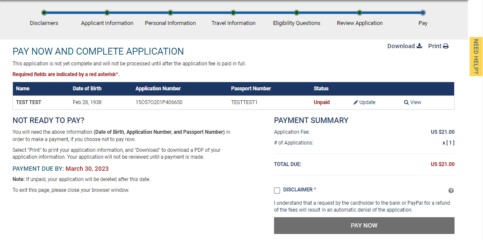Image resolution: width=483 pixels, height=240 pixels.
Task: Click the application number 15O57O201P406650
Action: click(x=159, y=102)
